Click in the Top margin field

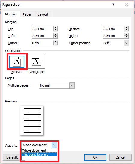42,29
